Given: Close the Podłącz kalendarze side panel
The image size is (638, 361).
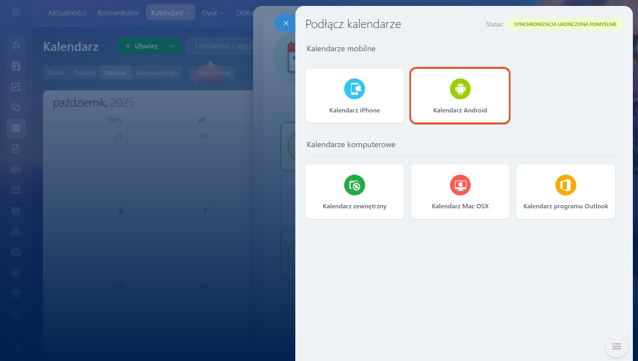Looking at the screenshot, I should 286,23.
